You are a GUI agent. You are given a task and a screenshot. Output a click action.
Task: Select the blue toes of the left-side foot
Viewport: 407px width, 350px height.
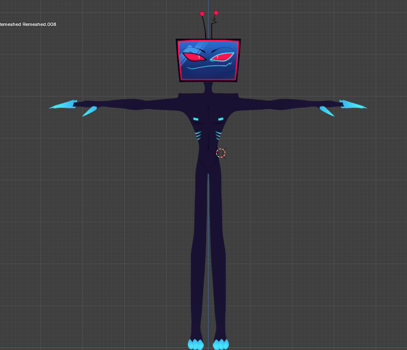tap(196, 344)
